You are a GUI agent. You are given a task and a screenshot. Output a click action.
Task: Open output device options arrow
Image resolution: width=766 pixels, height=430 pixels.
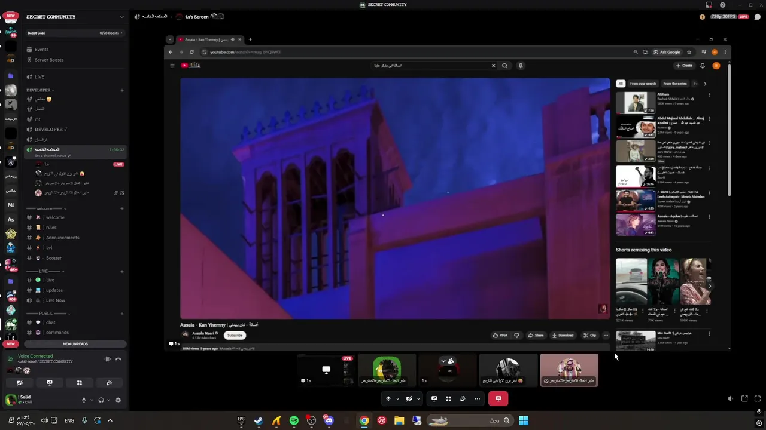(x=108, y=400)
